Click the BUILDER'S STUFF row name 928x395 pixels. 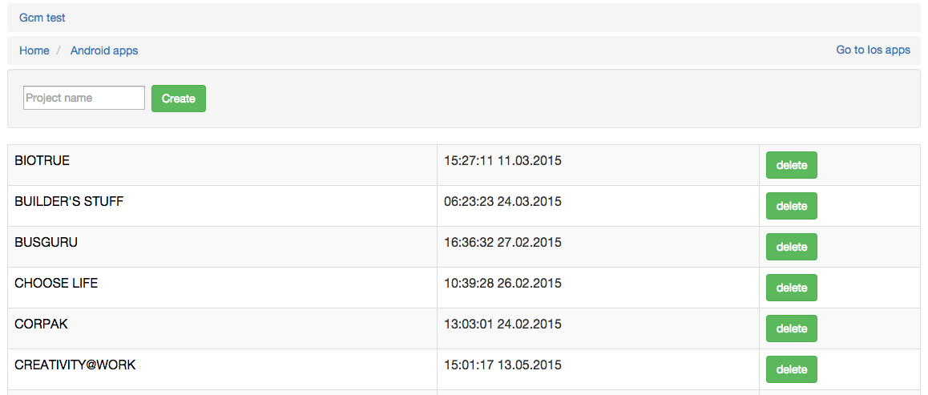click(69, 202)
